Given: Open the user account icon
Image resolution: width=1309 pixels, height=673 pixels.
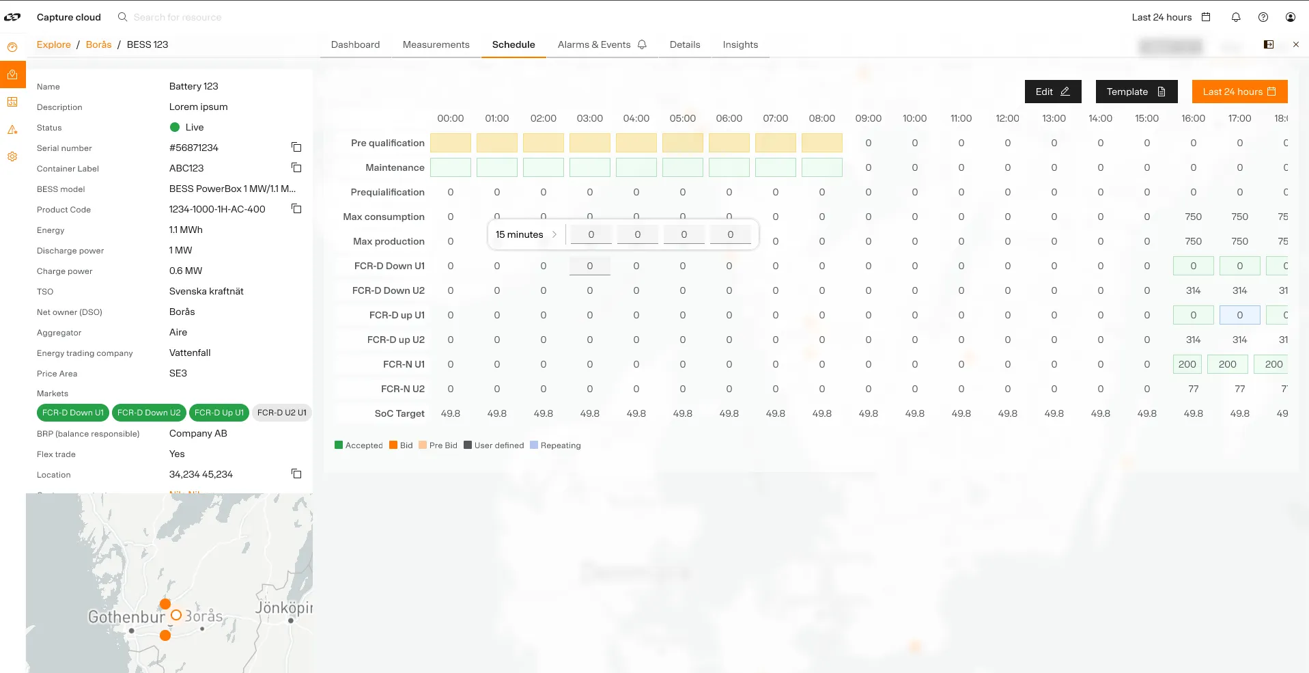Looking at the screenshot, I should (x=1291, y=17).
